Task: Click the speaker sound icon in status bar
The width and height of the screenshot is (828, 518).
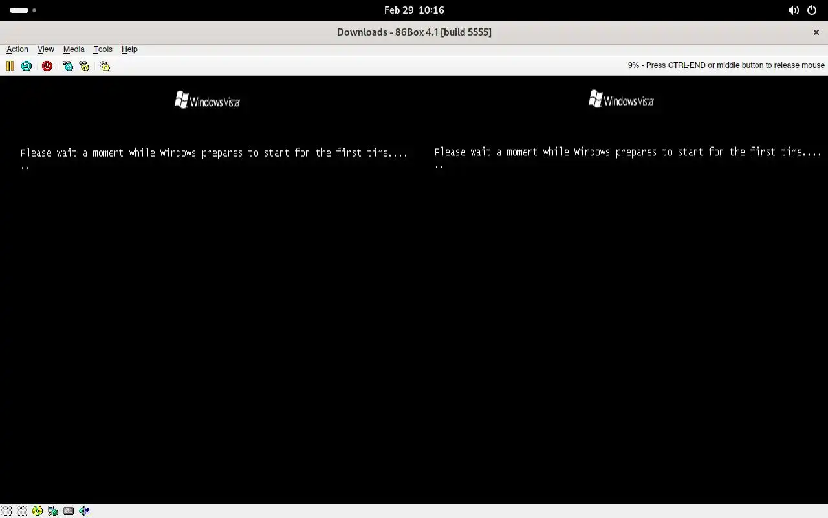Action: click(x=84, y=511)
